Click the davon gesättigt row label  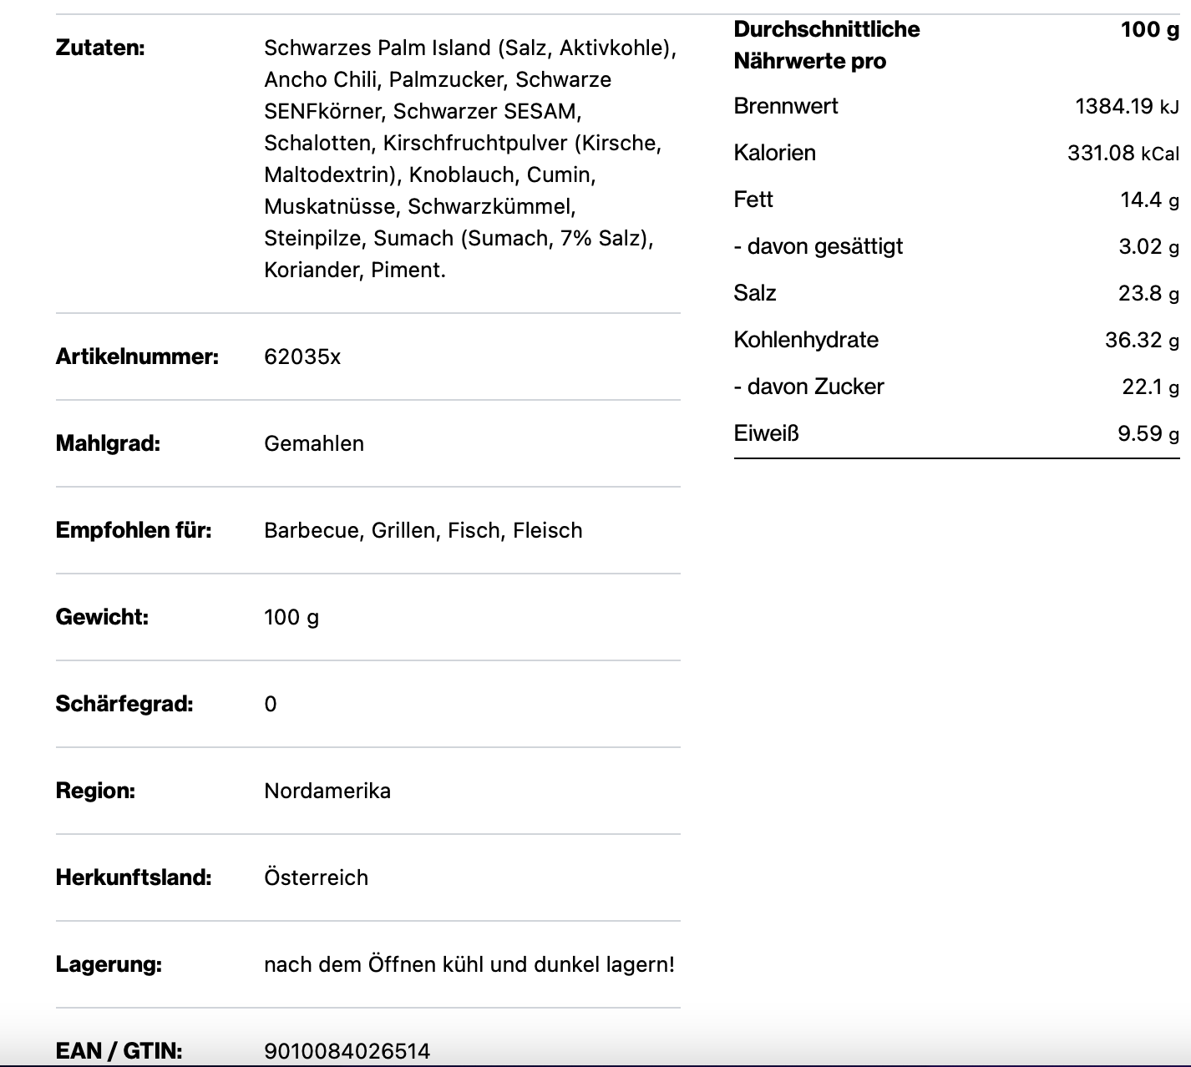[x=818, y=247]
